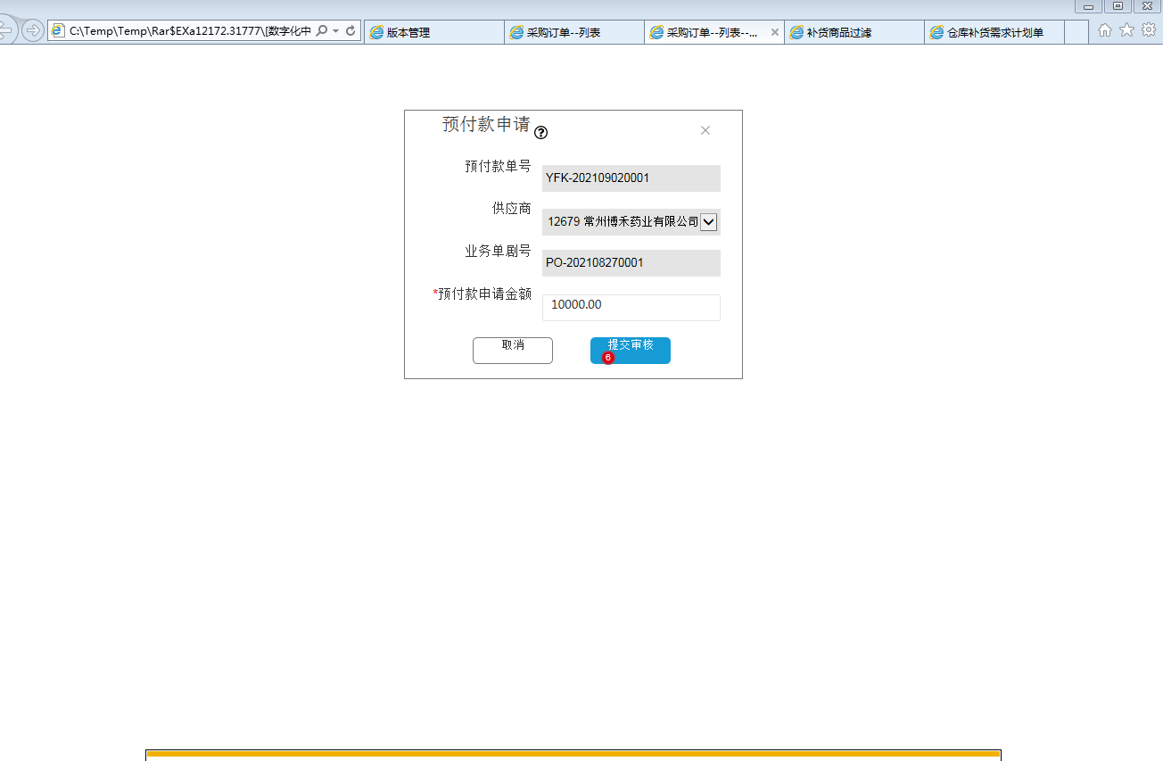Open browser tools gear icon

(1149, 30)
